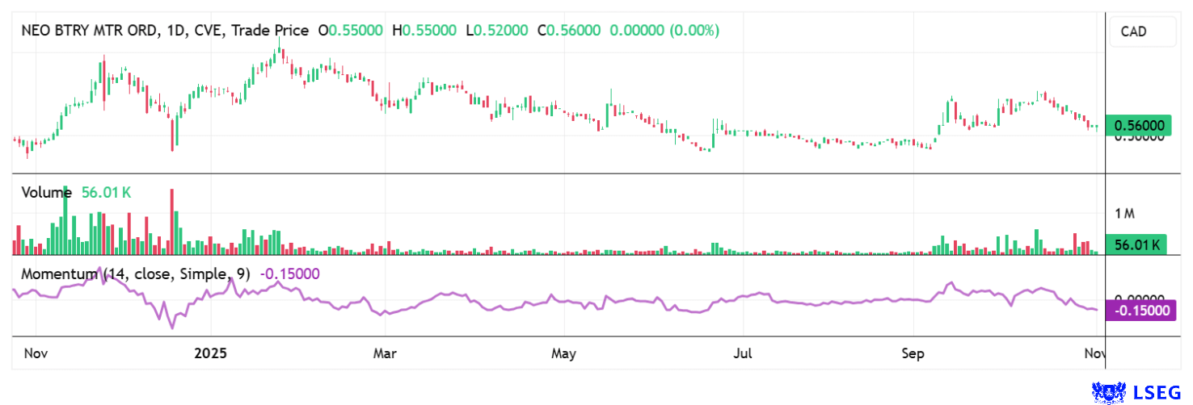Click the Jul label on the time axis
The width and height of the screenshot is (1193, 405).
tap(742, 353)
